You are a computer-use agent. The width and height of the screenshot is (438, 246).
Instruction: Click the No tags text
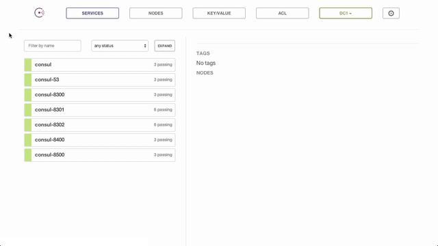coord(206,63)
